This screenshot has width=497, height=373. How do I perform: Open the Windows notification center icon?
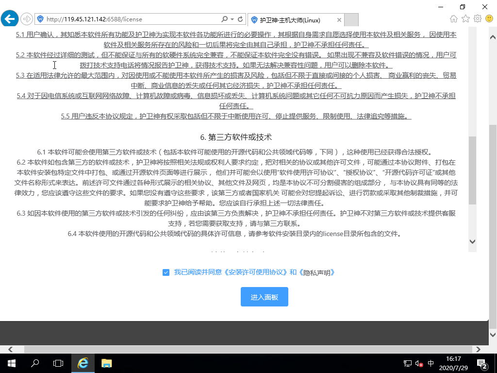(x=482, y=363)
